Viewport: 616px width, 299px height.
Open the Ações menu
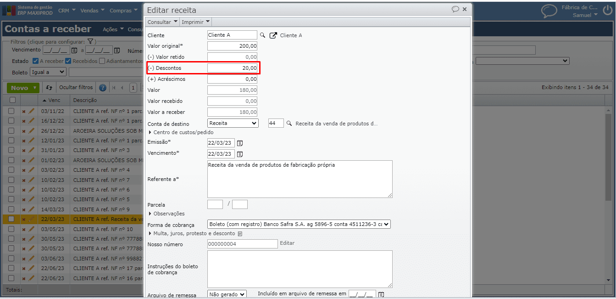click(x=113, y=29)
